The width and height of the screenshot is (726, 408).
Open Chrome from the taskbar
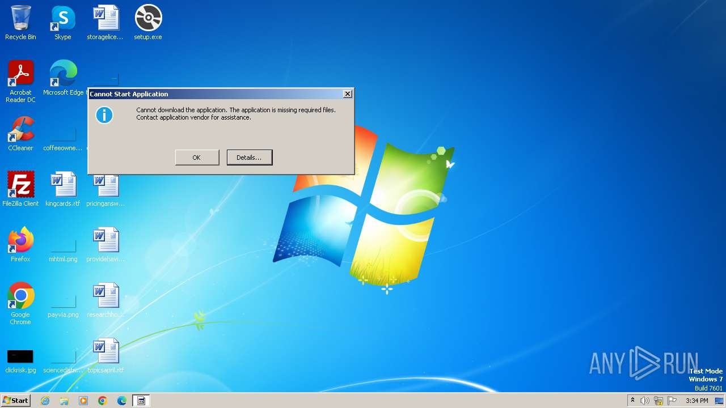[x=103, y=401]
